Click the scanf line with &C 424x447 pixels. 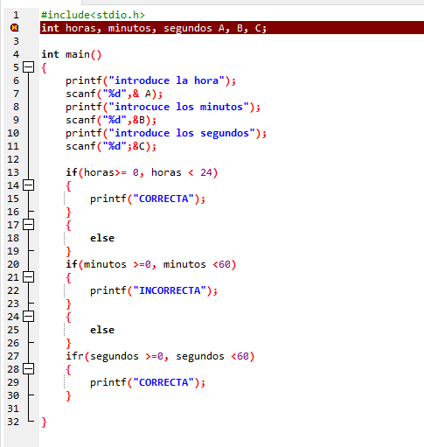tap(111, 146)
